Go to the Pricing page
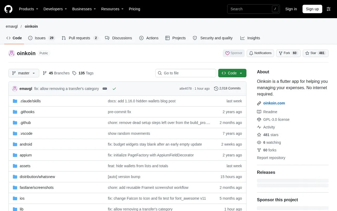Screen dimensions: 337x211 pyautogui.click(x=134, y=9)
